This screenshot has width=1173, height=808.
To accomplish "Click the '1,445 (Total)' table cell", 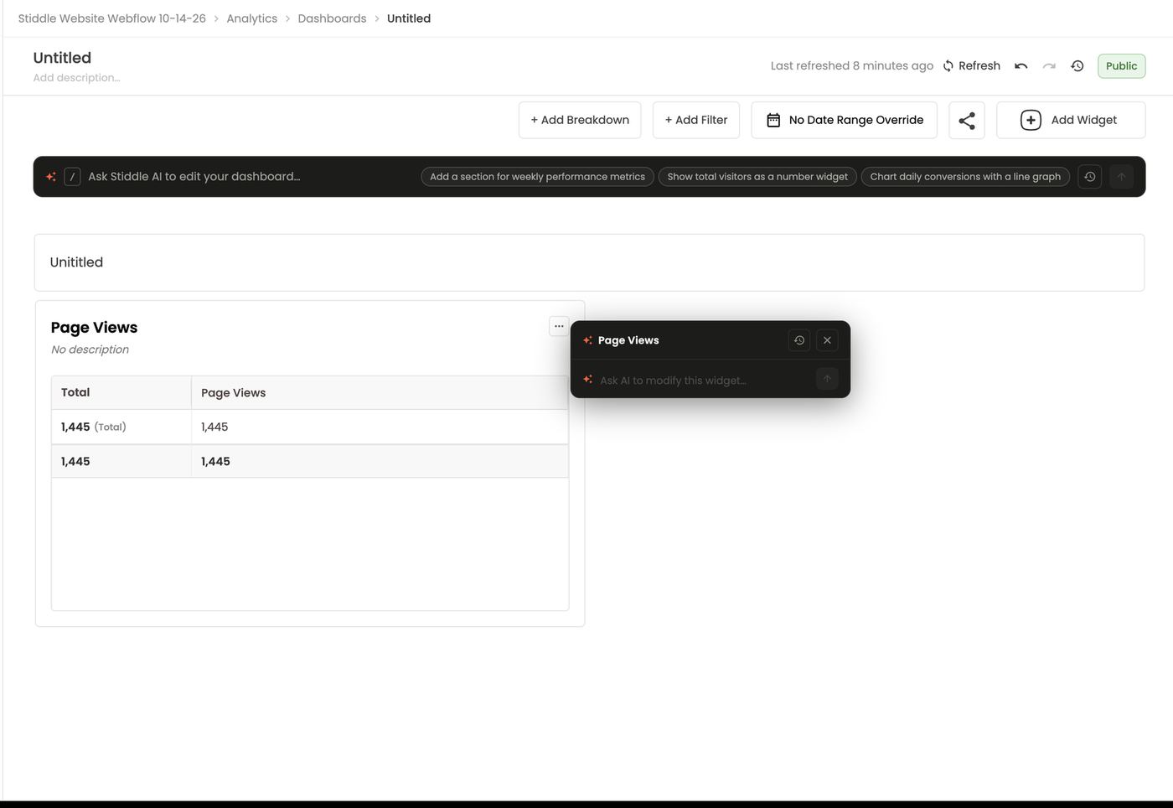I will 121,427.
